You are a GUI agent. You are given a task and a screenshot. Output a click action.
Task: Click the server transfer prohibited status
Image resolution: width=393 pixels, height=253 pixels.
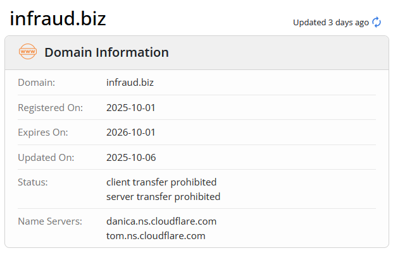click(163, 197)
